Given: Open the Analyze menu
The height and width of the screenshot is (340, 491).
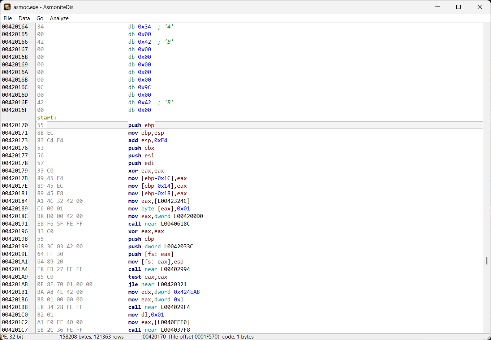Looking at the screenshot, I should [x=59, y=18].
